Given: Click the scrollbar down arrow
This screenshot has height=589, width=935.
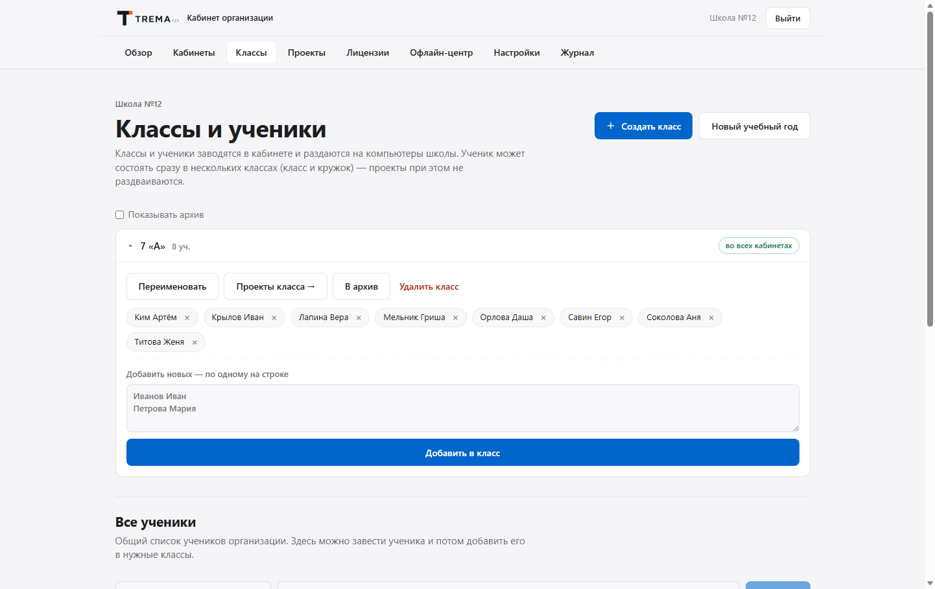Looking at the screenshot, I should (930, 584).
